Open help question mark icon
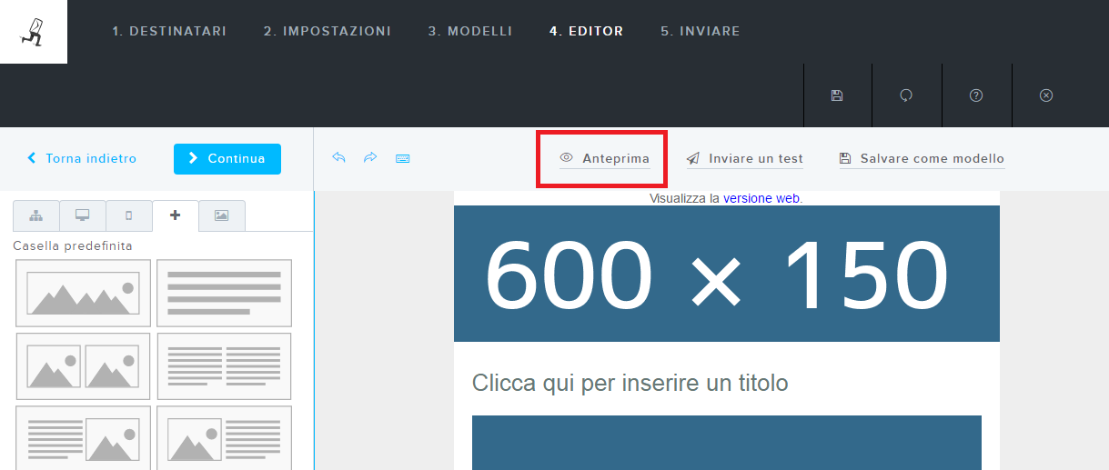 point(976,95)
